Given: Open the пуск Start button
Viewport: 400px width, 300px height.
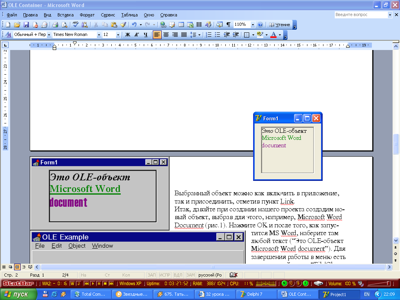Looking at the screenshot, I should coord(18,294).
